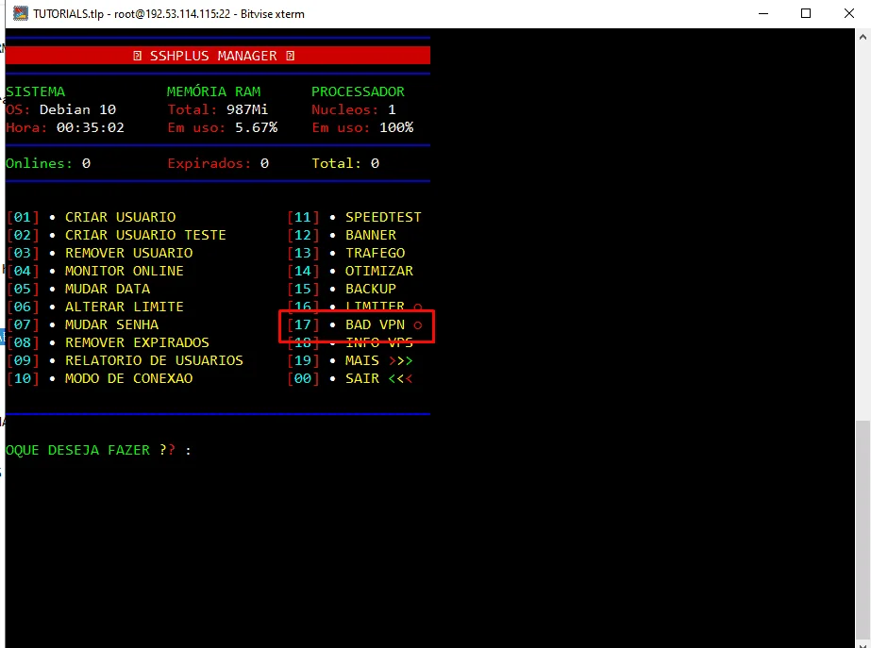This screenshot has height=648, width=871.
Task: Click the PROCESSADOR heading
Action: 358,91
